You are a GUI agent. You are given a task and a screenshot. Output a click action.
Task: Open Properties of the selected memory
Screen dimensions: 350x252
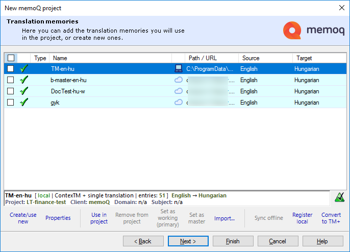(58, 218)
